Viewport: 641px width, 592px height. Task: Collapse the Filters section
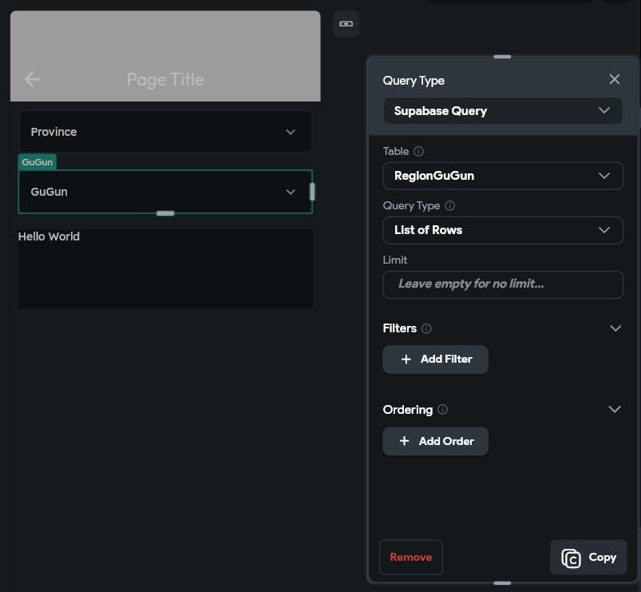615,328
